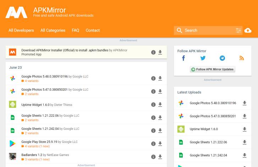This screenshot has width=258, height=167.
Task: Show info for APKMirror Installer promoted app
Action: click(x=153, y=52)
